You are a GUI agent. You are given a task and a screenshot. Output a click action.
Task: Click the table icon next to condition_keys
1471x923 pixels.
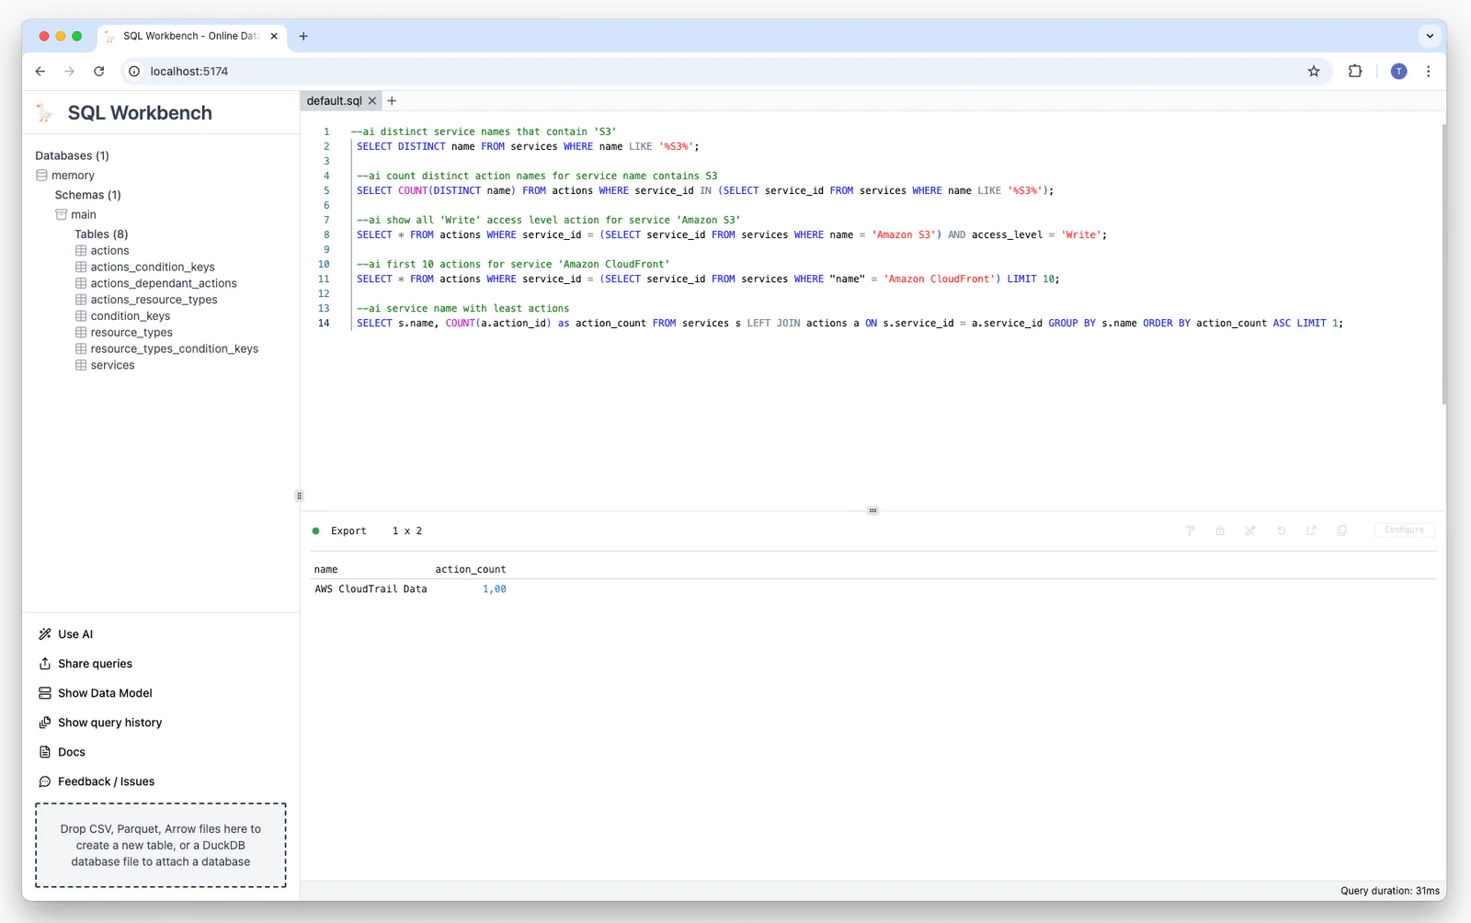point(81,316)
